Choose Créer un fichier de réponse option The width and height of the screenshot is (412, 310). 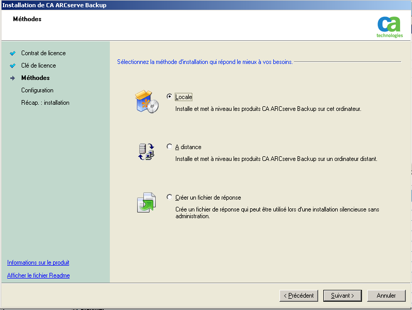tap(170, 197)
